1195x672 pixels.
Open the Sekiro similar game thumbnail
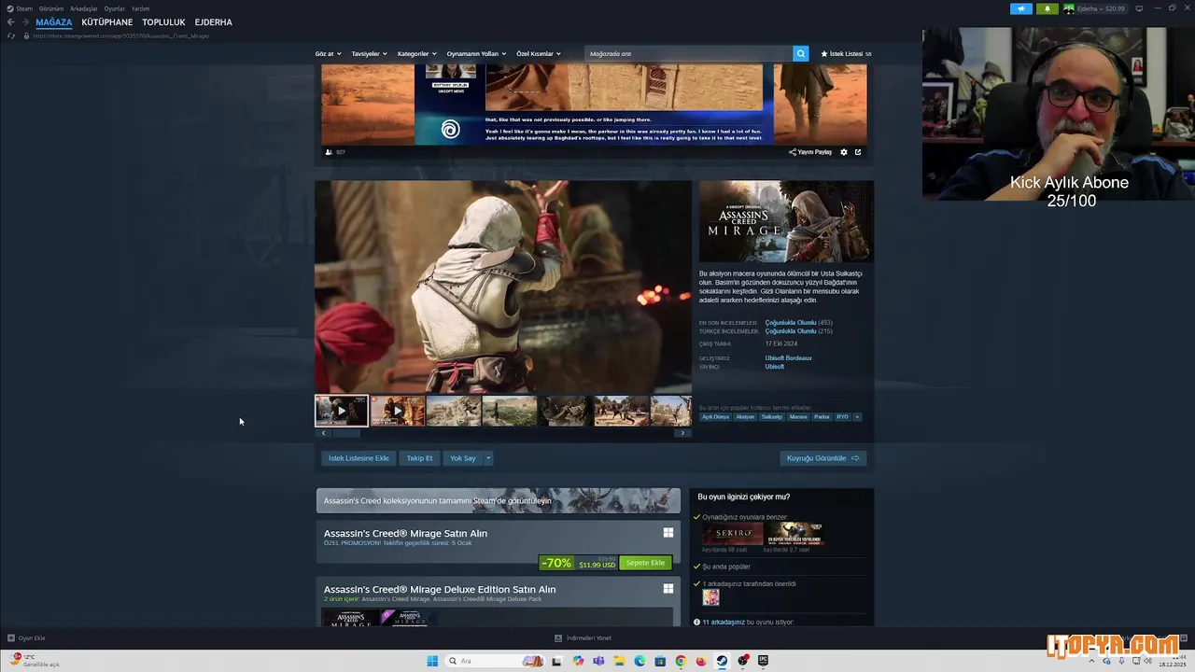[733, 534]
